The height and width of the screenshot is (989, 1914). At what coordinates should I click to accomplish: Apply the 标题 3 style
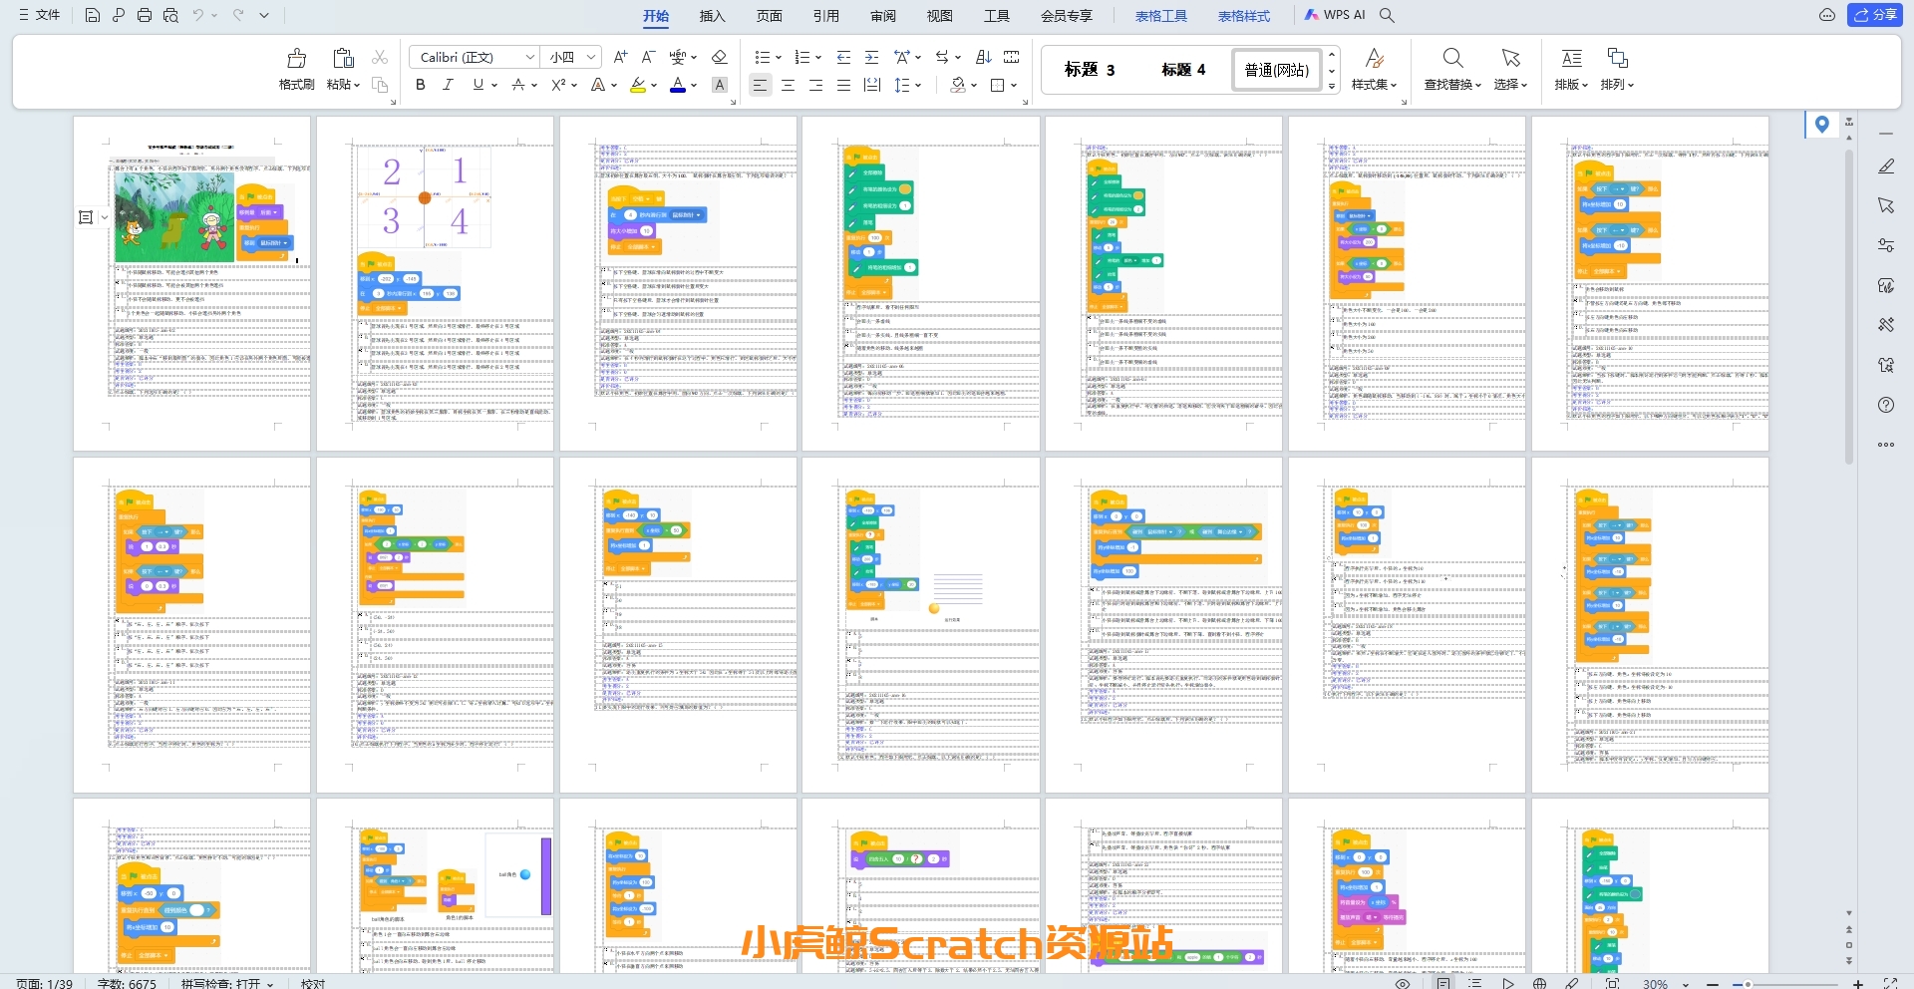click(x=1090, y=70)
